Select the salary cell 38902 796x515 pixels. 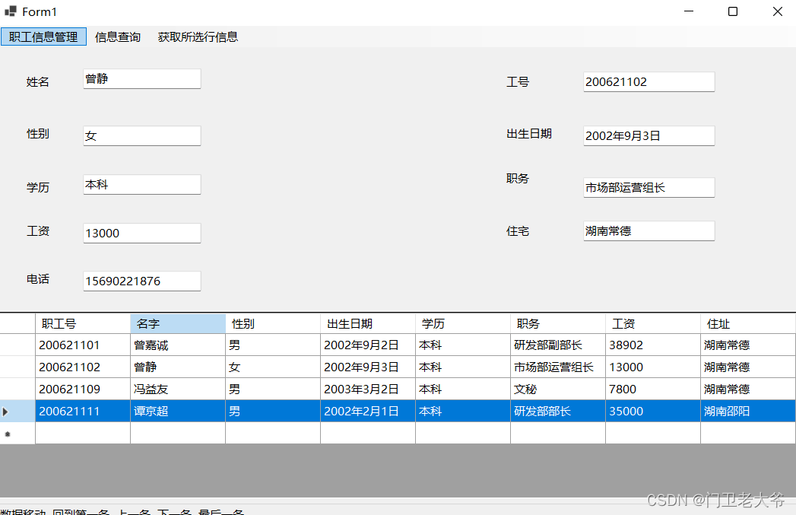pos(652,345)
